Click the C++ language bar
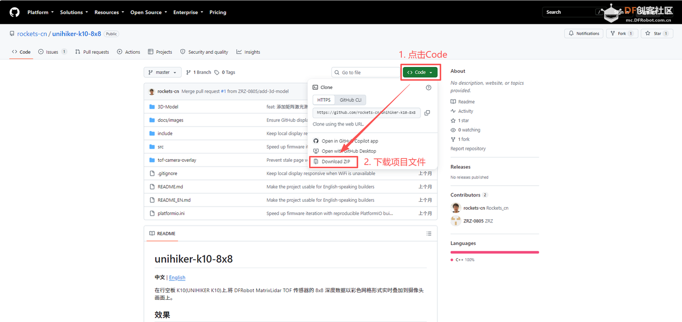The height and width of the screenshot is (322, 682). [494, 252]
